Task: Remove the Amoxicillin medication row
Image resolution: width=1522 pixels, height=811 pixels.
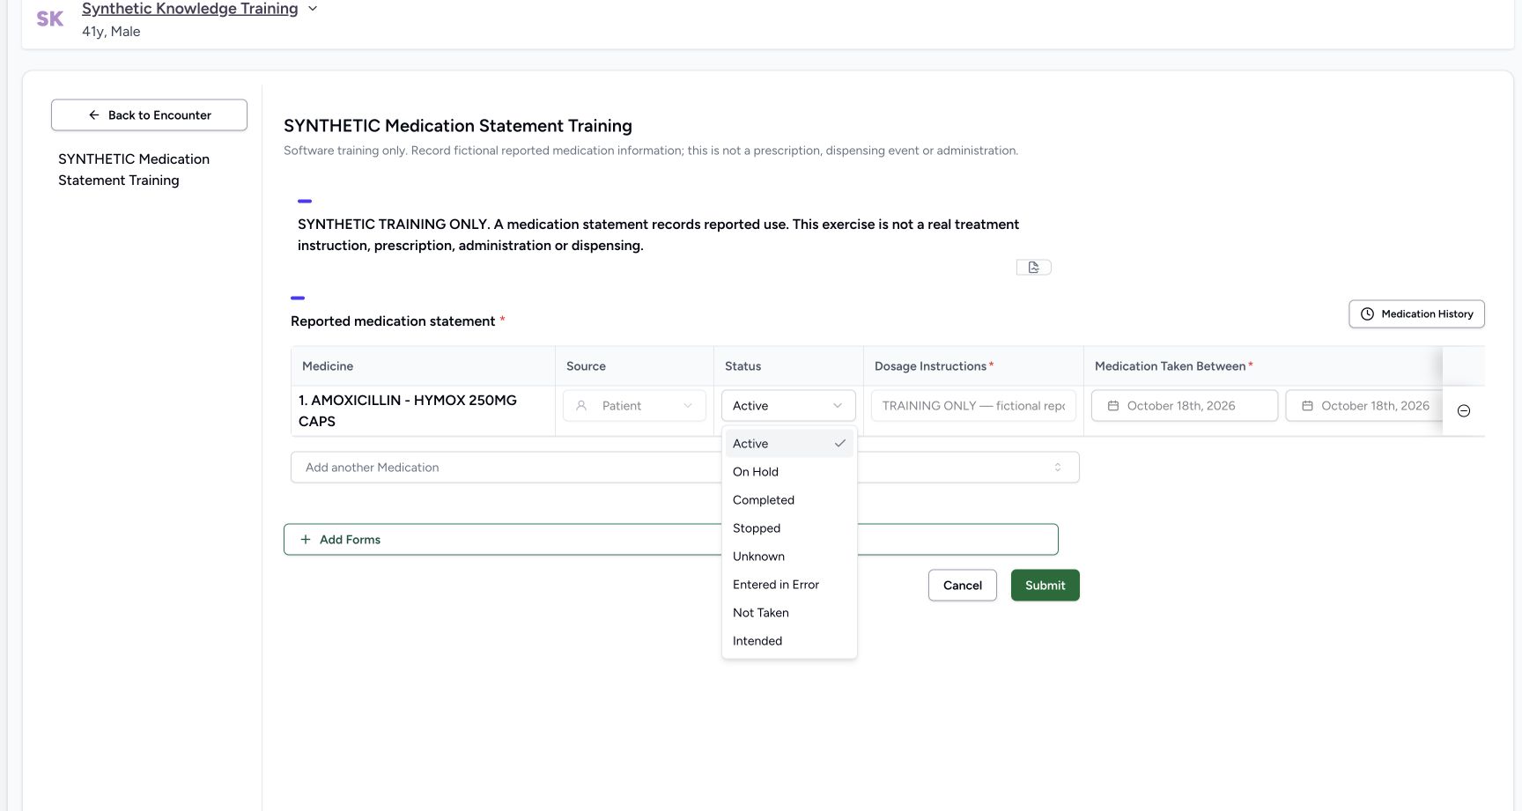Action: coord(1464,411)
